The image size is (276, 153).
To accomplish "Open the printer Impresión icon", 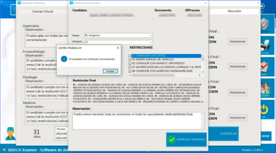I will (x=265, y=46).
